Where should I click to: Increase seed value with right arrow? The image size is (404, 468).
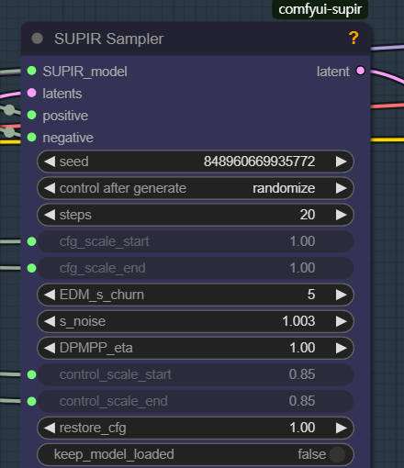(x=341, y=162)
